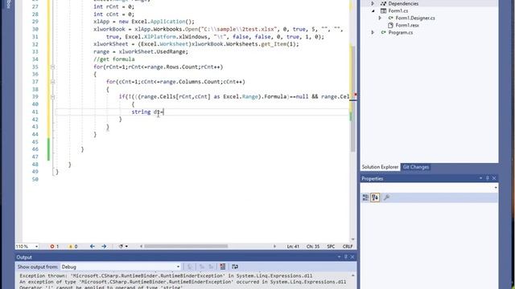
Task: Collapse the outer for loop at line 35
Action: pos(52,67)
